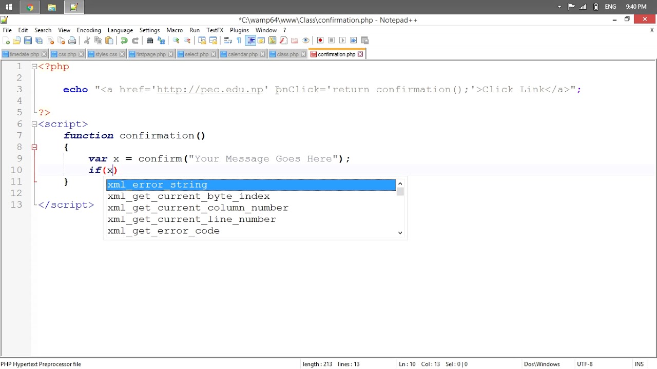The width and height of the screenshot is (657, 369).
Task: Switch to the firstpage.php tab
Action: tap(150, 54)
